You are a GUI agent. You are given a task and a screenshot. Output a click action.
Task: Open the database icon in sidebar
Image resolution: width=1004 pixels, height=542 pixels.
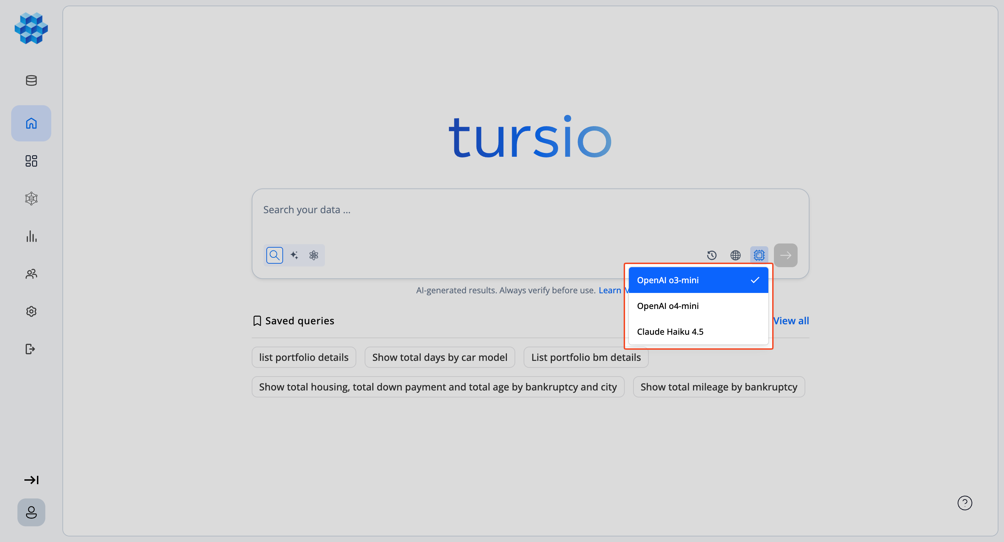pyautogui.click(x=31, y=80)
